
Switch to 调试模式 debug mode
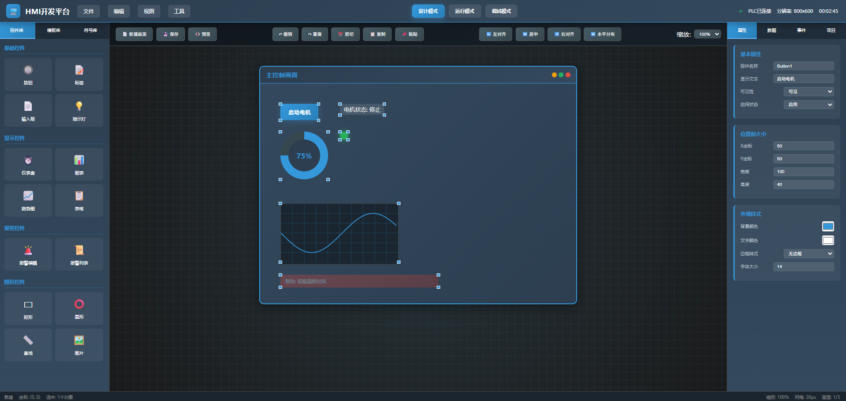tap(501, 11)
